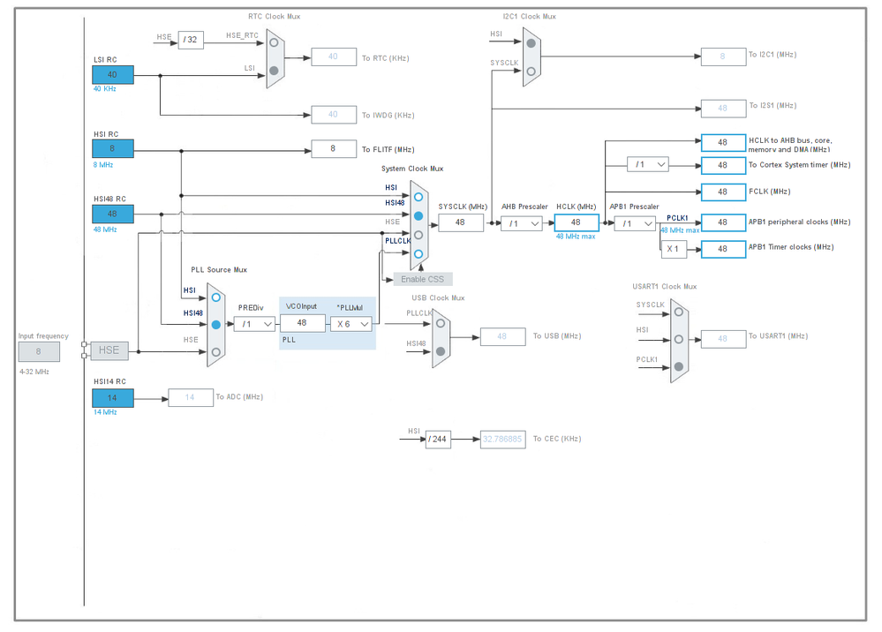The image size is (882, 632).
Task: Click the To RTC (KHz) value box
Action: 334,56
